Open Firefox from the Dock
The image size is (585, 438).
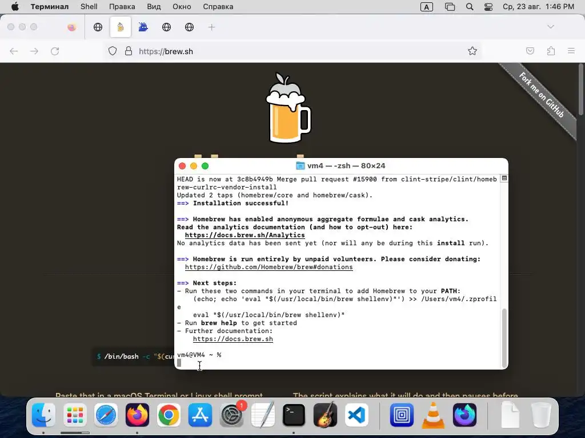click(137, 415)
